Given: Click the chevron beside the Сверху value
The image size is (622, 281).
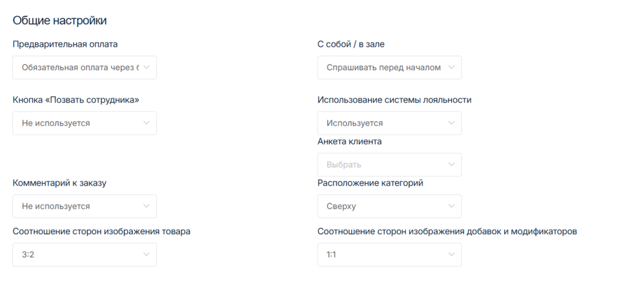Looking at the screenshot, I should point(451,206).
